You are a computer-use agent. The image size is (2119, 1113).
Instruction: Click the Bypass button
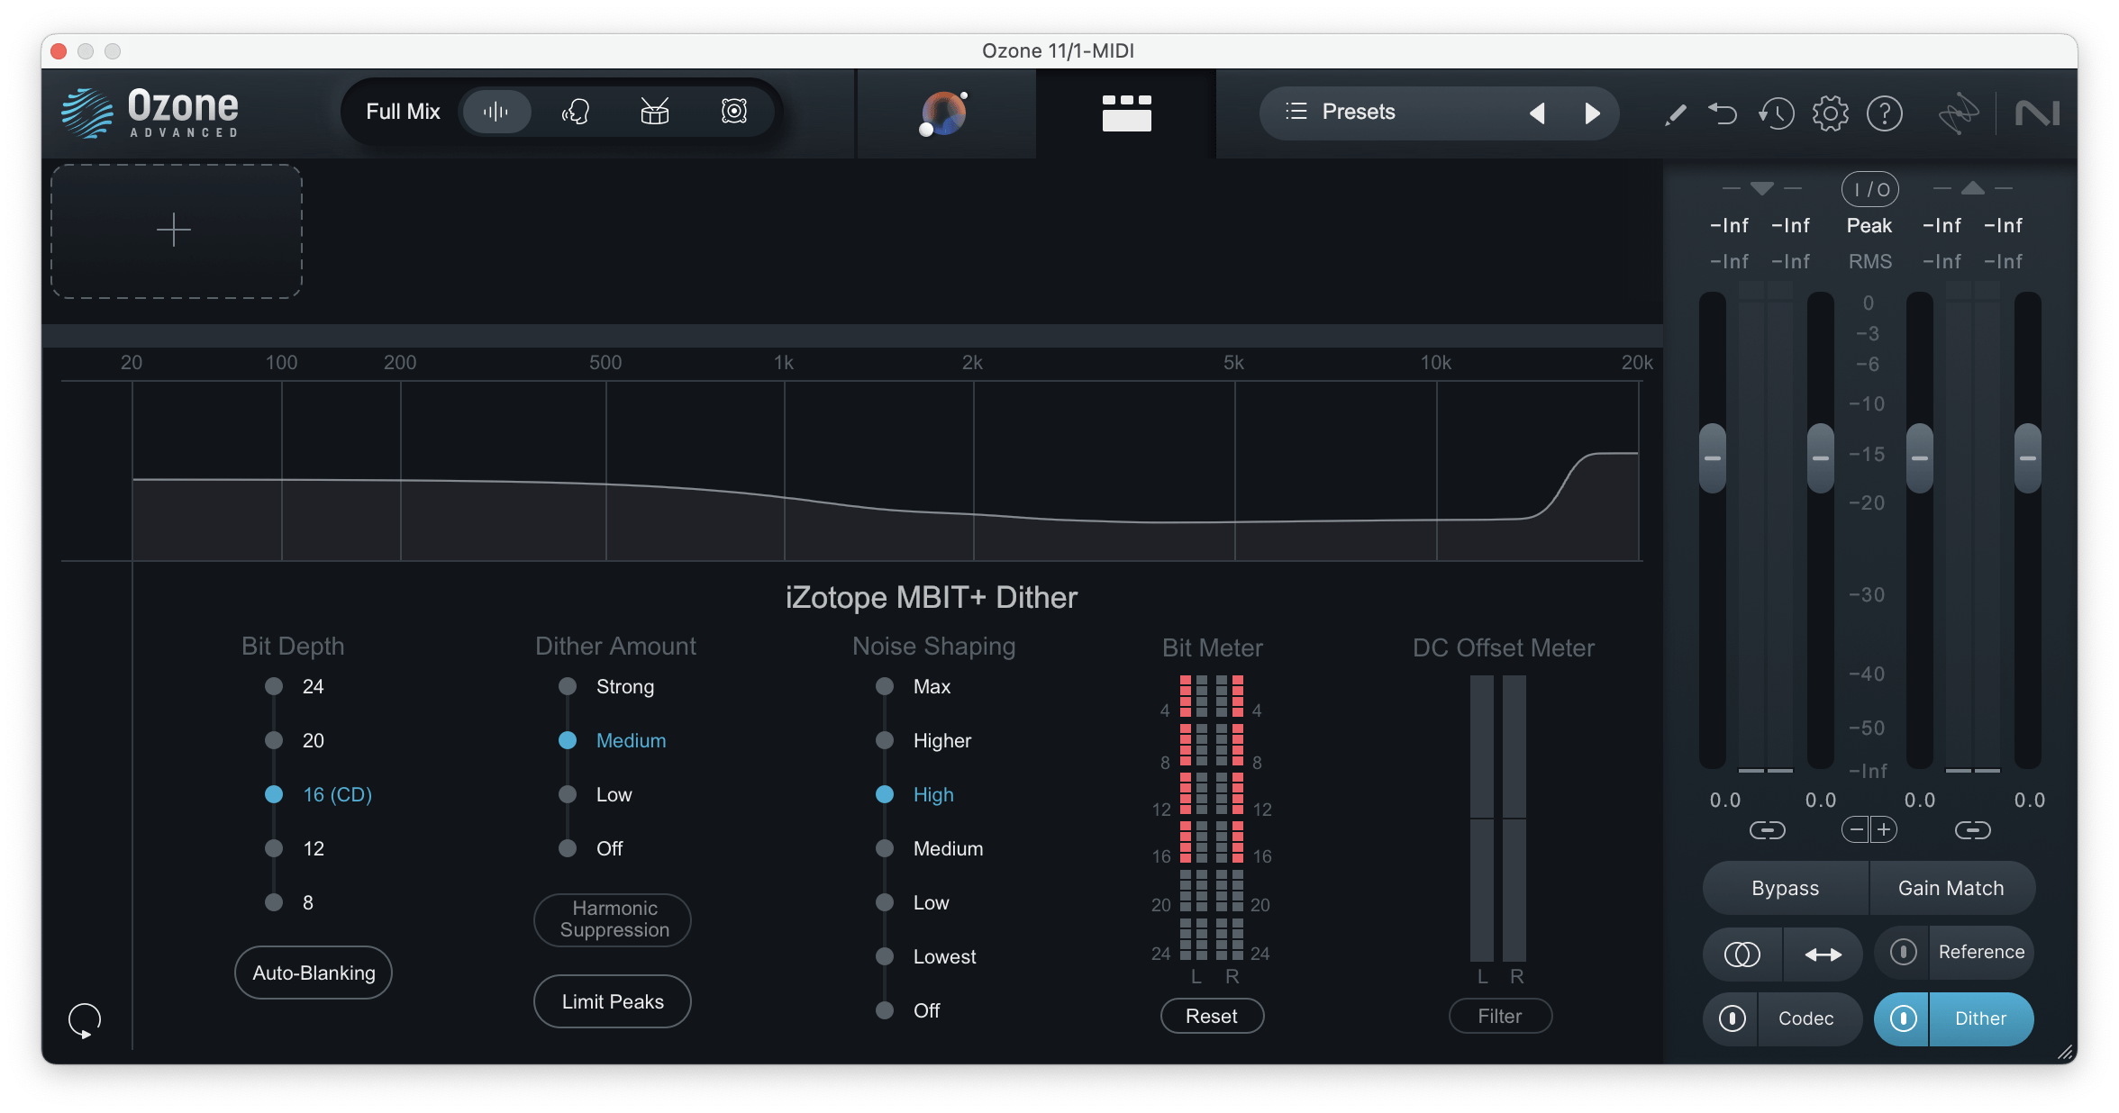pyautogui.click(x=1786, y=888)
